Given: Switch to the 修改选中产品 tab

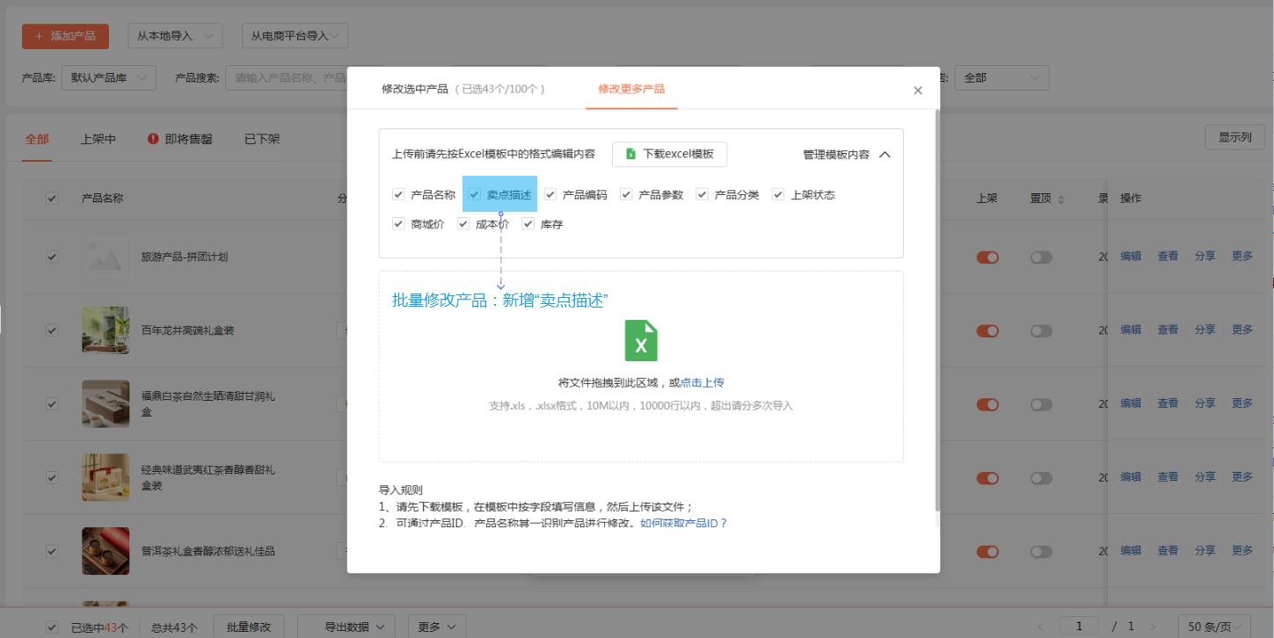Looking at the screenshot, I should click(x=414, y=89).
